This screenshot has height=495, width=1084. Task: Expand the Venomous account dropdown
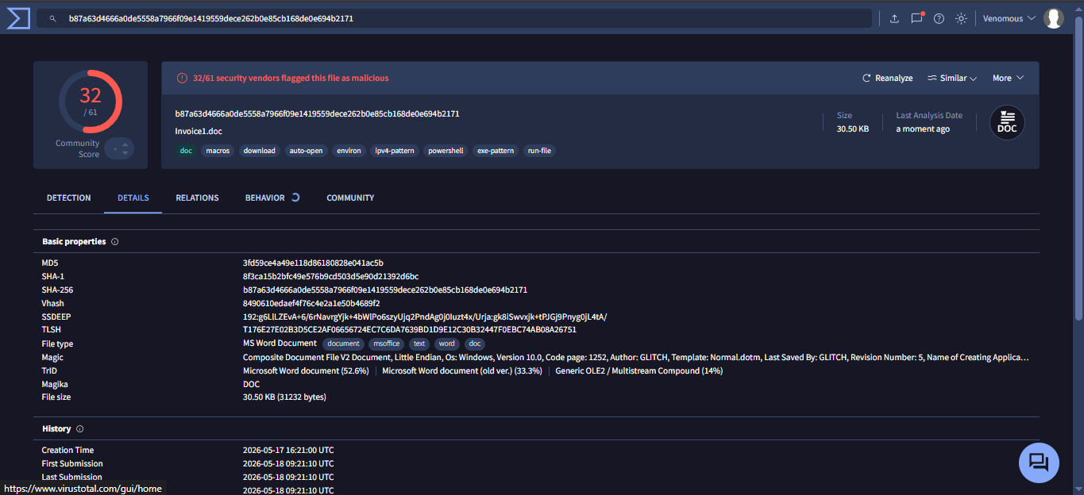coord(1009,18)
